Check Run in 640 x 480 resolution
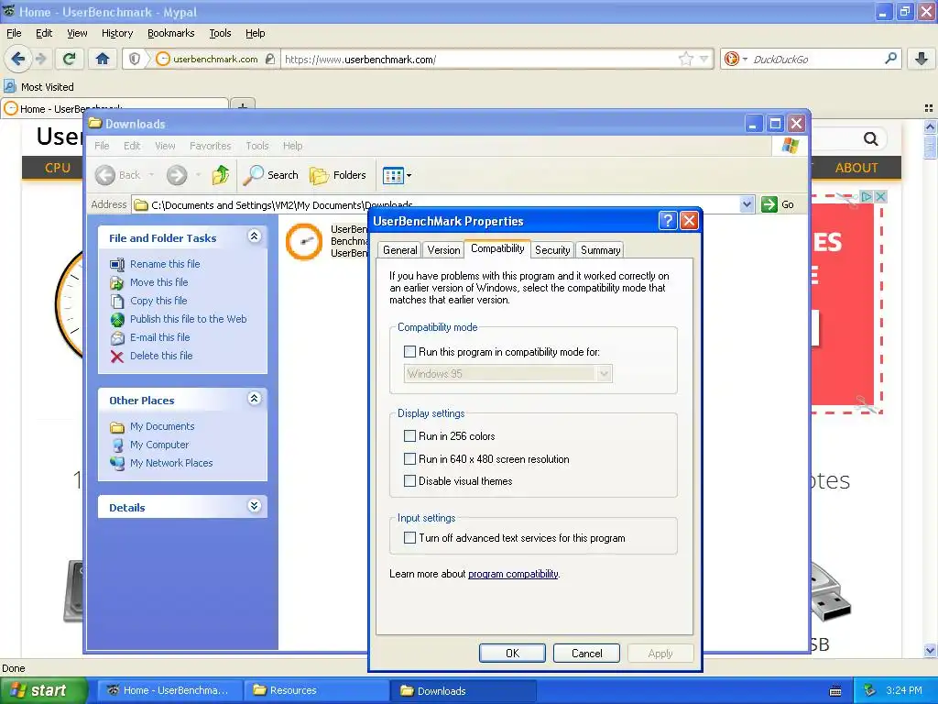 coord(409,459)
